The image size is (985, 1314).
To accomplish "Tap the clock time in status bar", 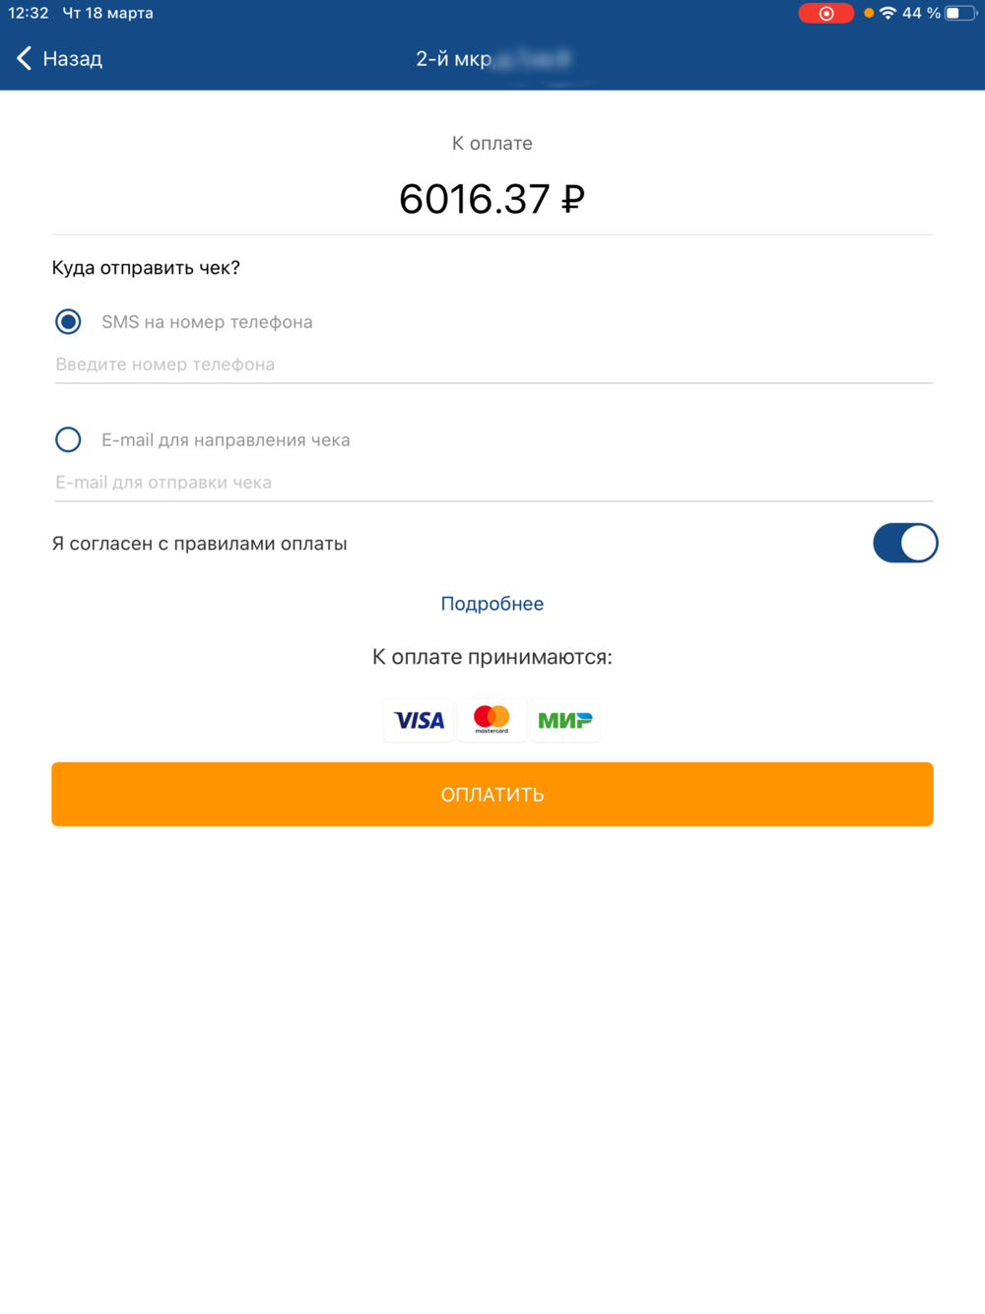I will point(28,13).
